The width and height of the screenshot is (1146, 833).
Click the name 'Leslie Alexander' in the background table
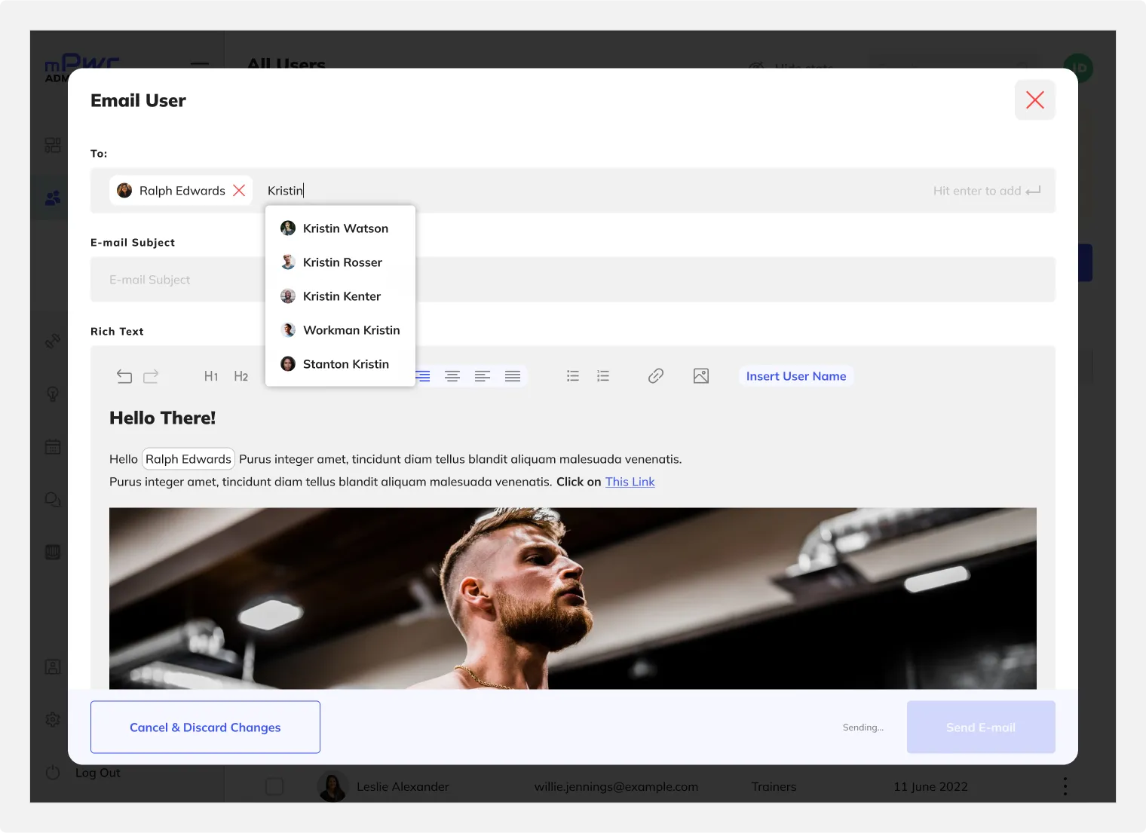tap(403, 786)
